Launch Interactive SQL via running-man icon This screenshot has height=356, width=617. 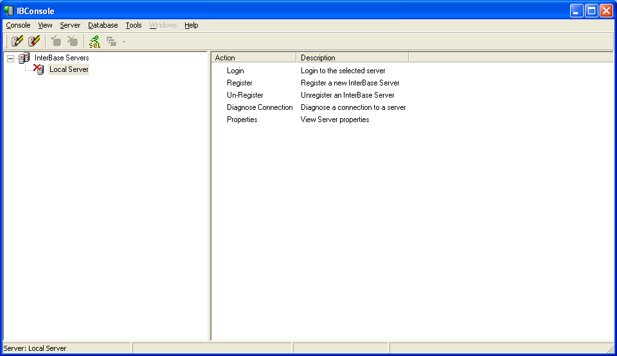(94, 41)
